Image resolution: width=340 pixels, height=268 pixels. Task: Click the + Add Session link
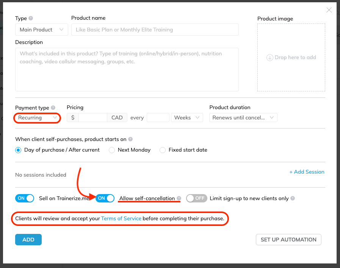click(307, 172)
